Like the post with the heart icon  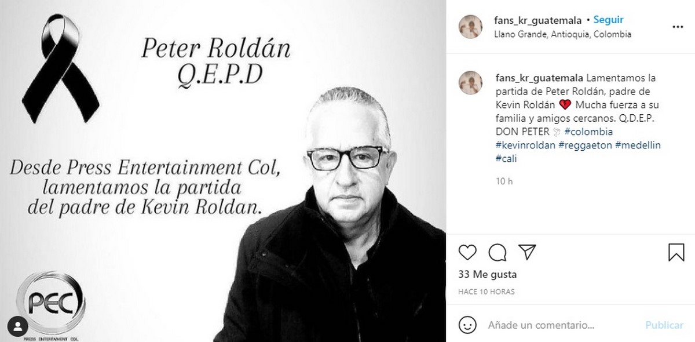(x=467, y=252)
